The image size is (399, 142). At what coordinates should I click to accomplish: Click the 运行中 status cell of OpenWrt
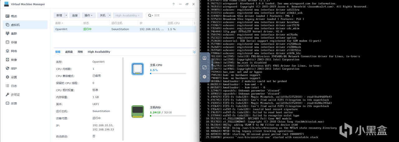coord(87,29)
